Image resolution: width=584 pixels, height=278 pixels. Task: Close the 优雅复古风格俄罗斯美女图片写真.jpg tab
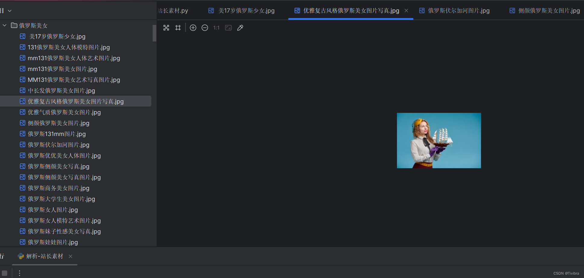point(406,10)
